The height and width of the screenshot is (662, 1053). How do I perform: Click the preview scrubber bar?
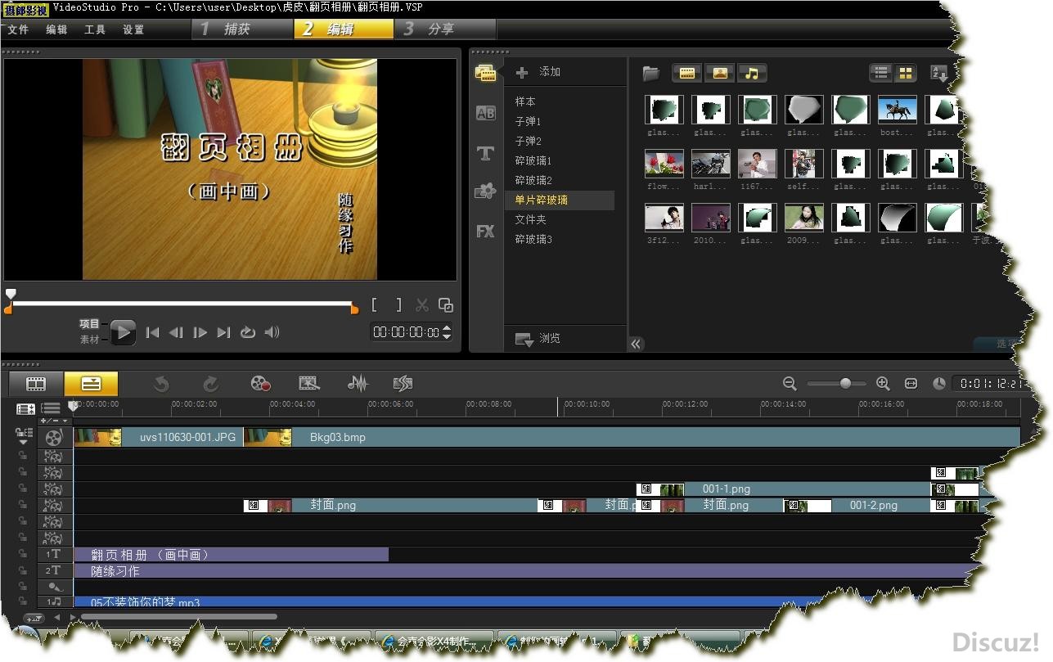(x=182, y=304)
